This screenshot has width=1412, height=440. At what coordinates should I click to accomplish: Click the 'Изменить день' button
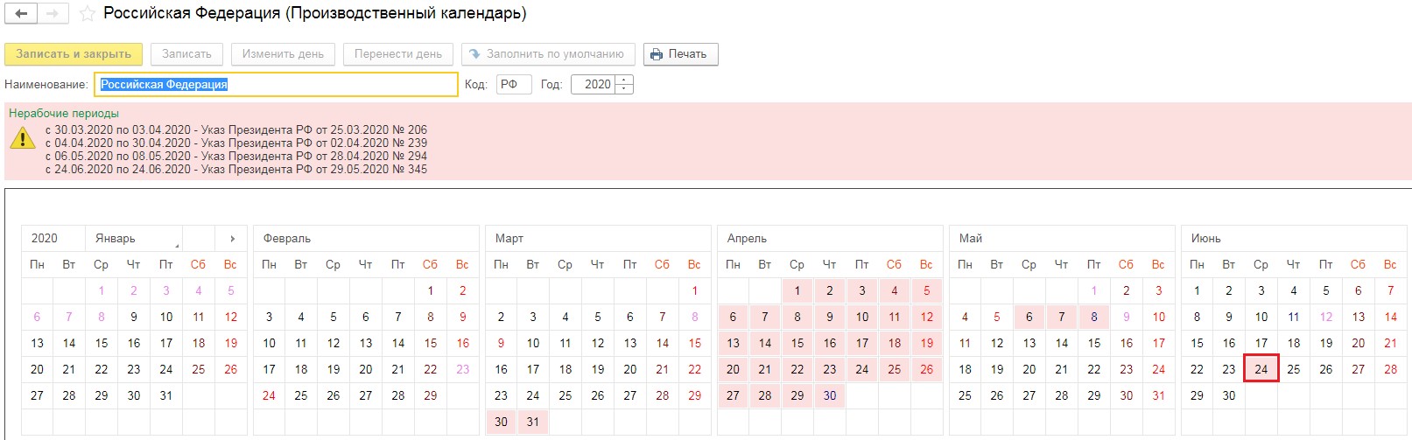tap(283, 54)
